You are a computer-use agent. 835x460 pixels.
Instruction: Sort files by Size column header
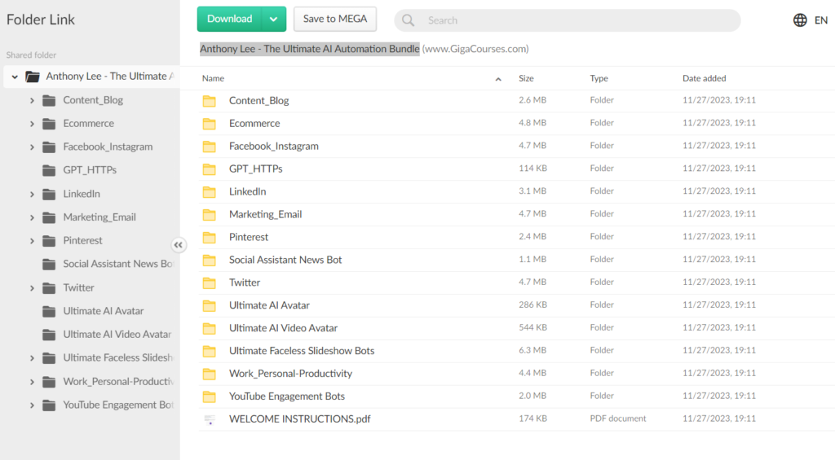point(526,79)
